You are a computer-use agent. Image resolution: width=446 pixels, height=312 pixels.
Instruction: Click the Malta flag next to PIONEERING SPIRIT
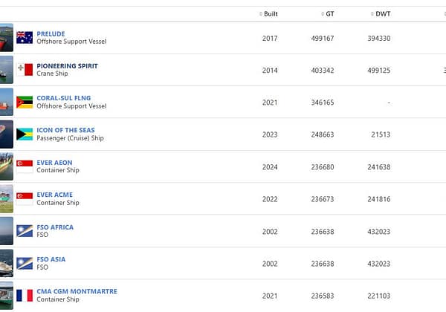tap(25, 70)
